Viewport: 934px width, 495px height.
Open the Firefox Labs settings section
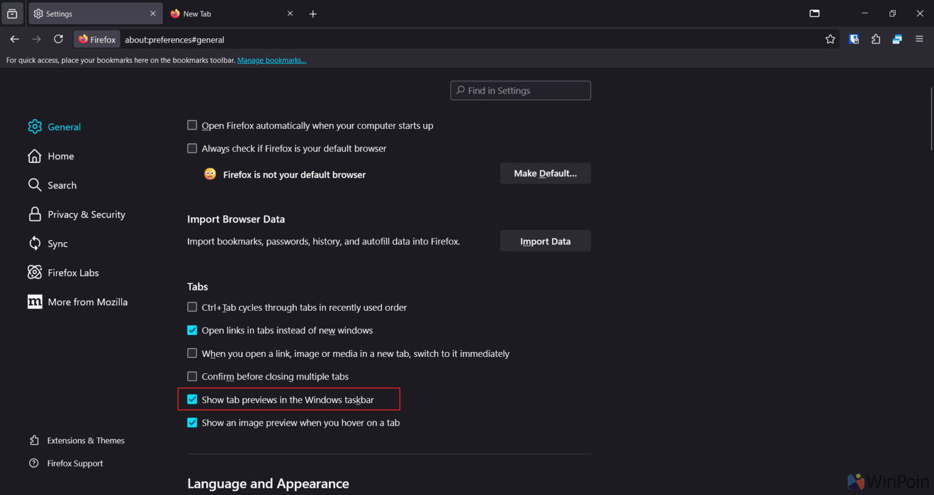pyautogui.click(x=73, y=272)
